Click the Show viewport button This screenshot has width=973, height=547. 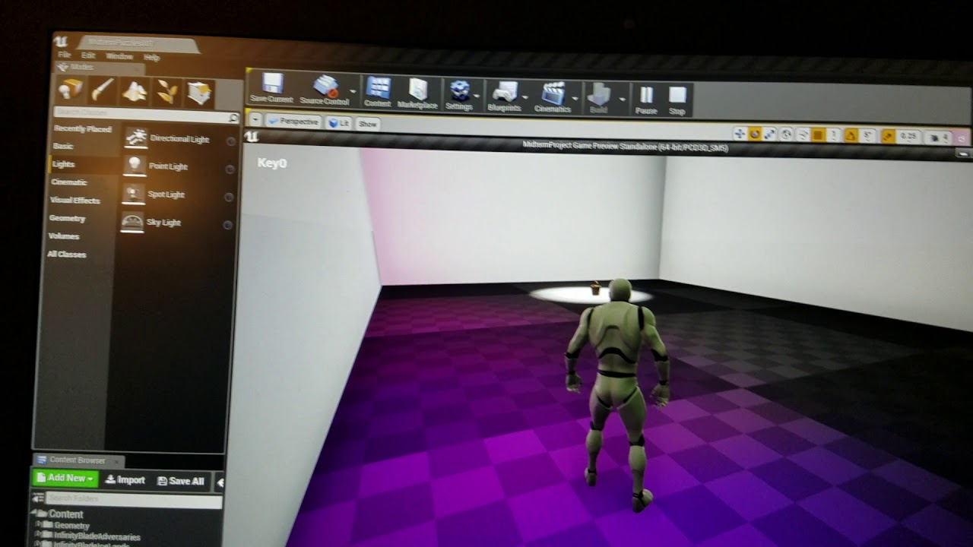pyautogui.click(x=368, y=124)
